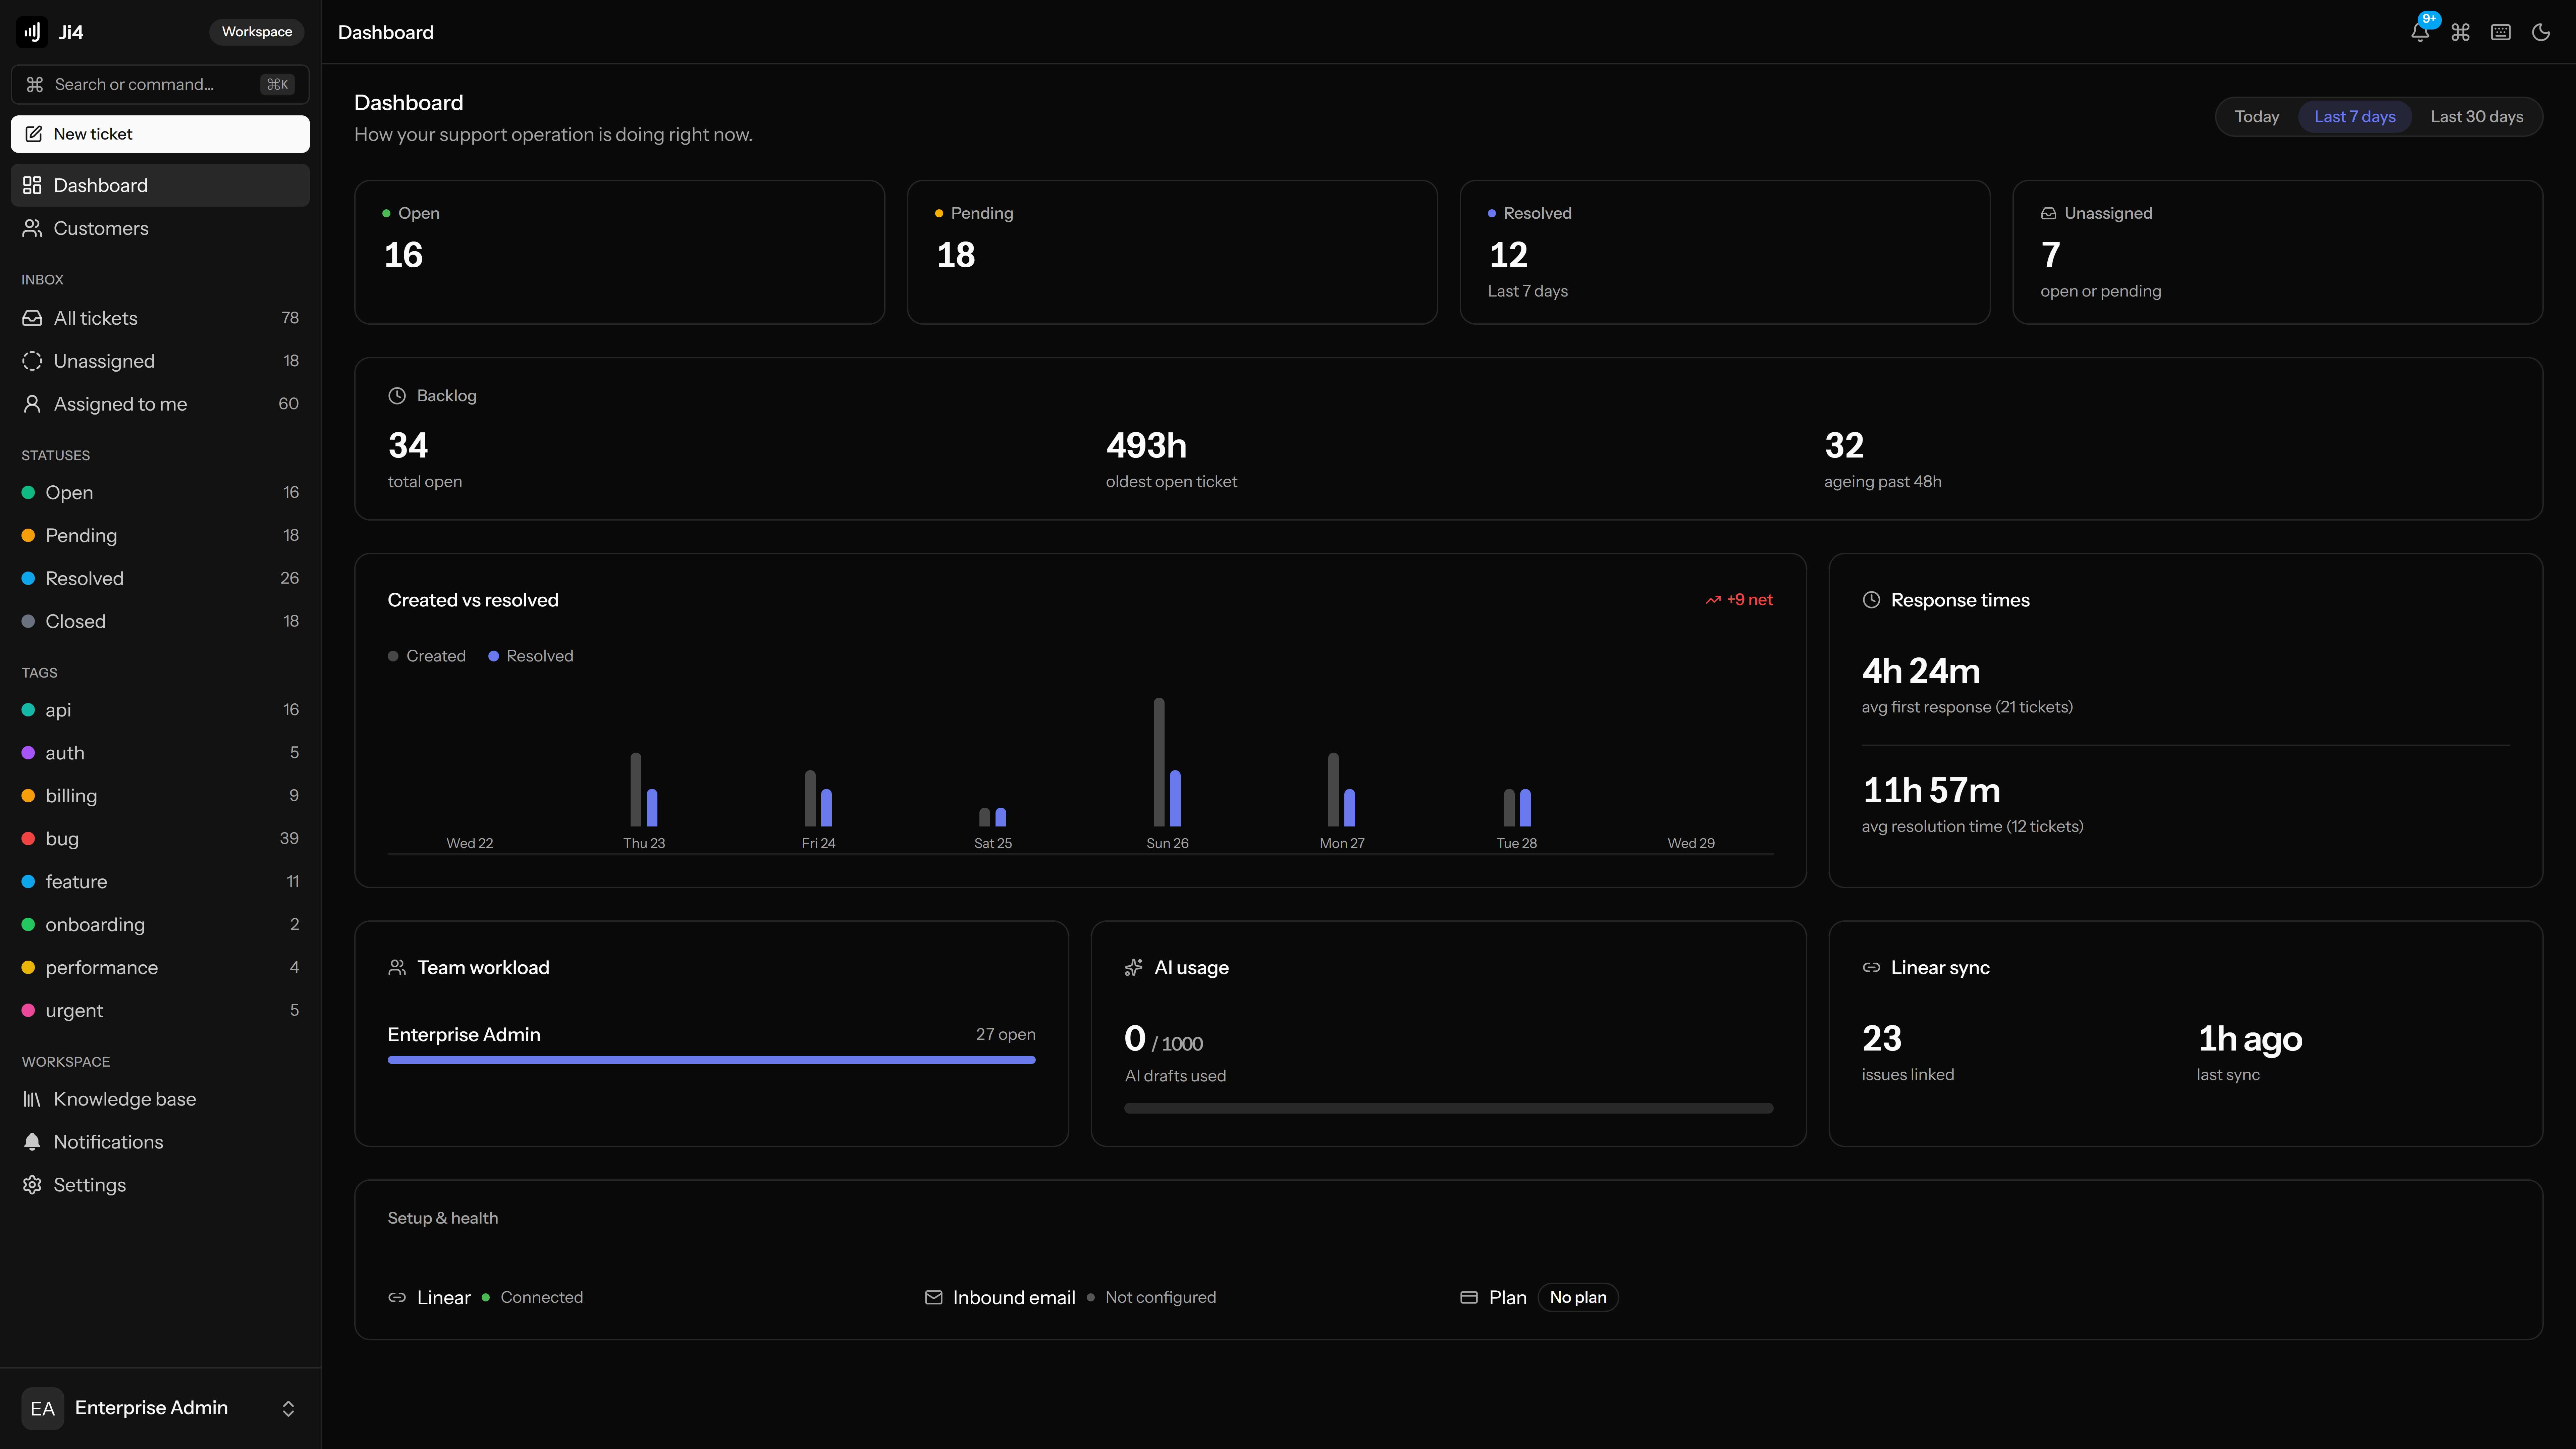This screenshot has width=2576, height=1449.
Task: Click the +9 net trend indicator
Action: tap(1739, 600)
